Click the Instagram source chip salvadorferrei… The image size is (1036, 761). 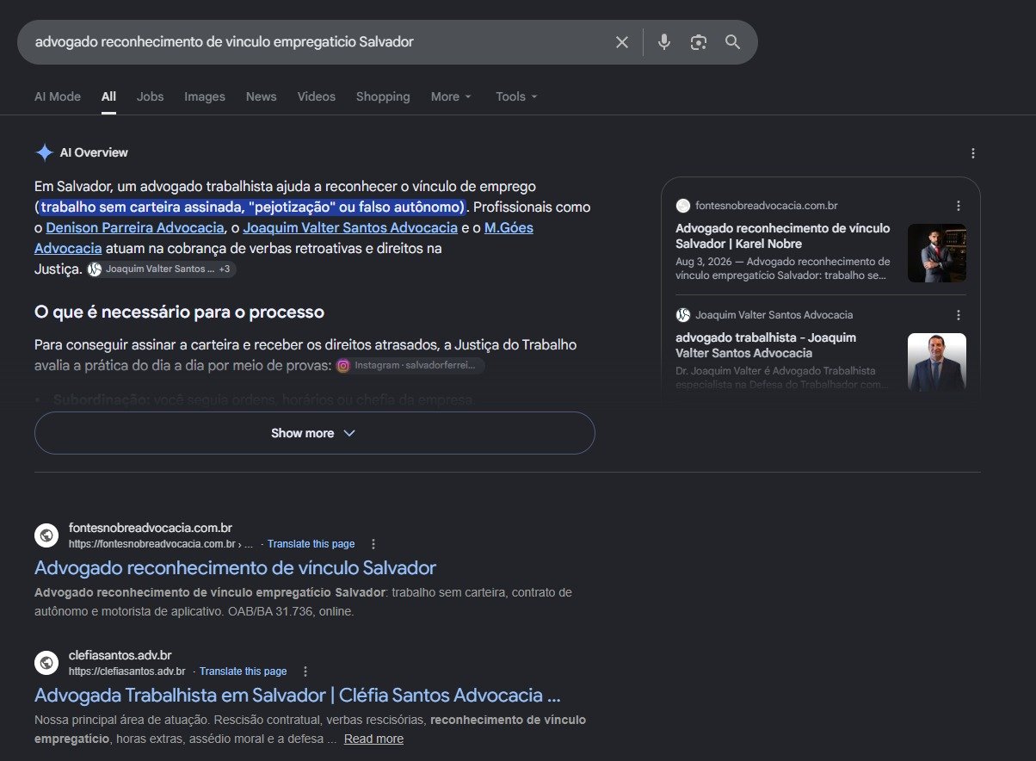tap(410, 366)
